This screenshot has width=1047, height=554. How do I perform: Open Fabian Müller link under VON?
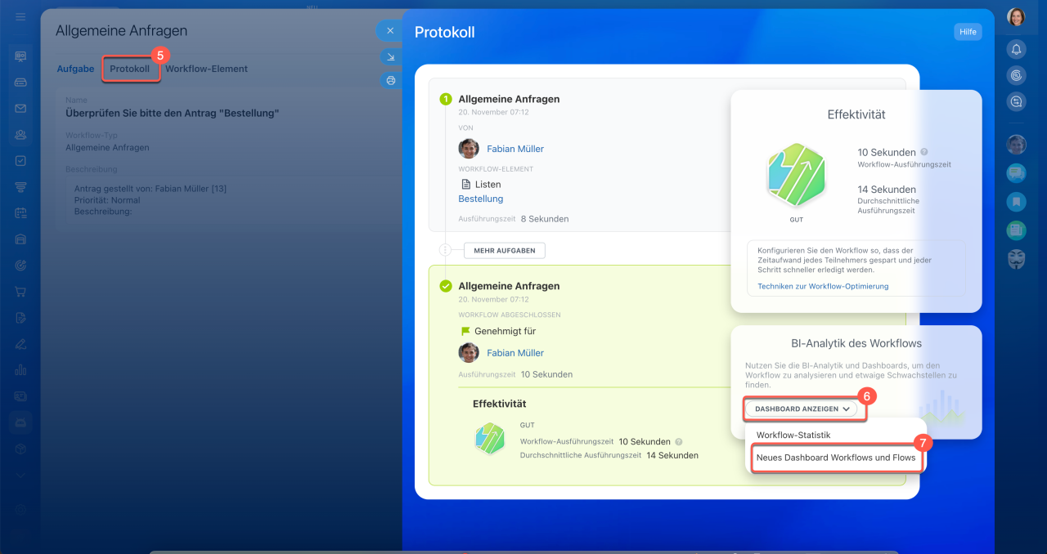pos(515,149)
